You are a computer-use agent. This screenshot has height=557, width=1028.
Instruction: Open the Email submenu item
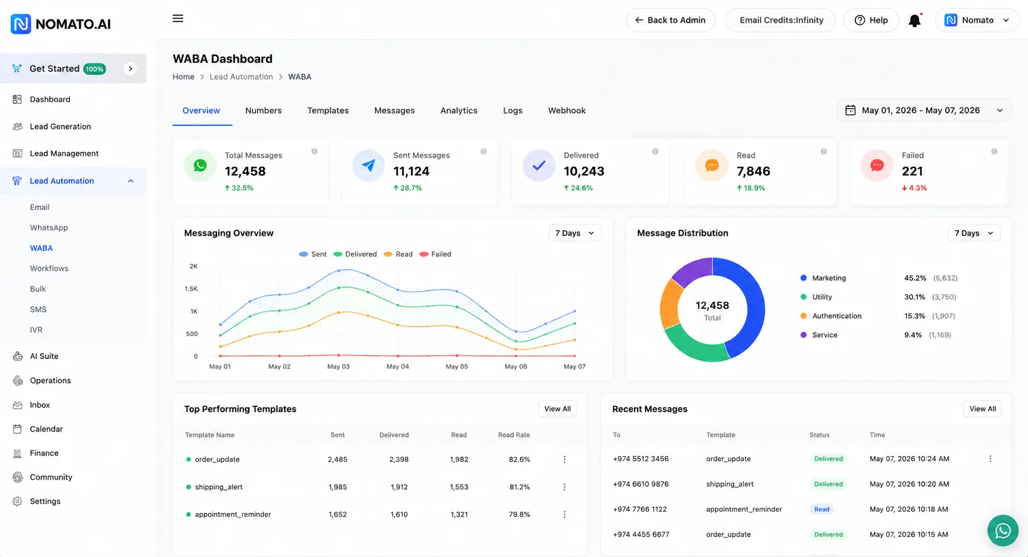click(x=40, y=208)
